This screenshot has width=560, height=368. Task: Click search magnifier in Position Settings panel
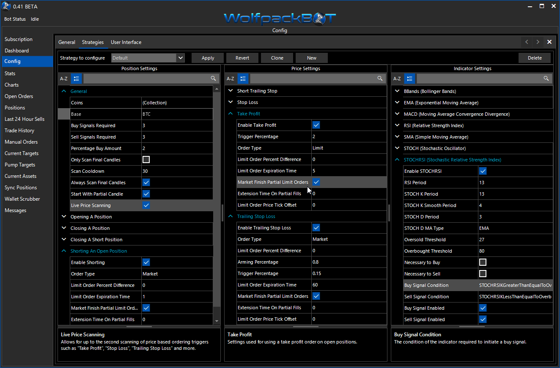point(213,79)
